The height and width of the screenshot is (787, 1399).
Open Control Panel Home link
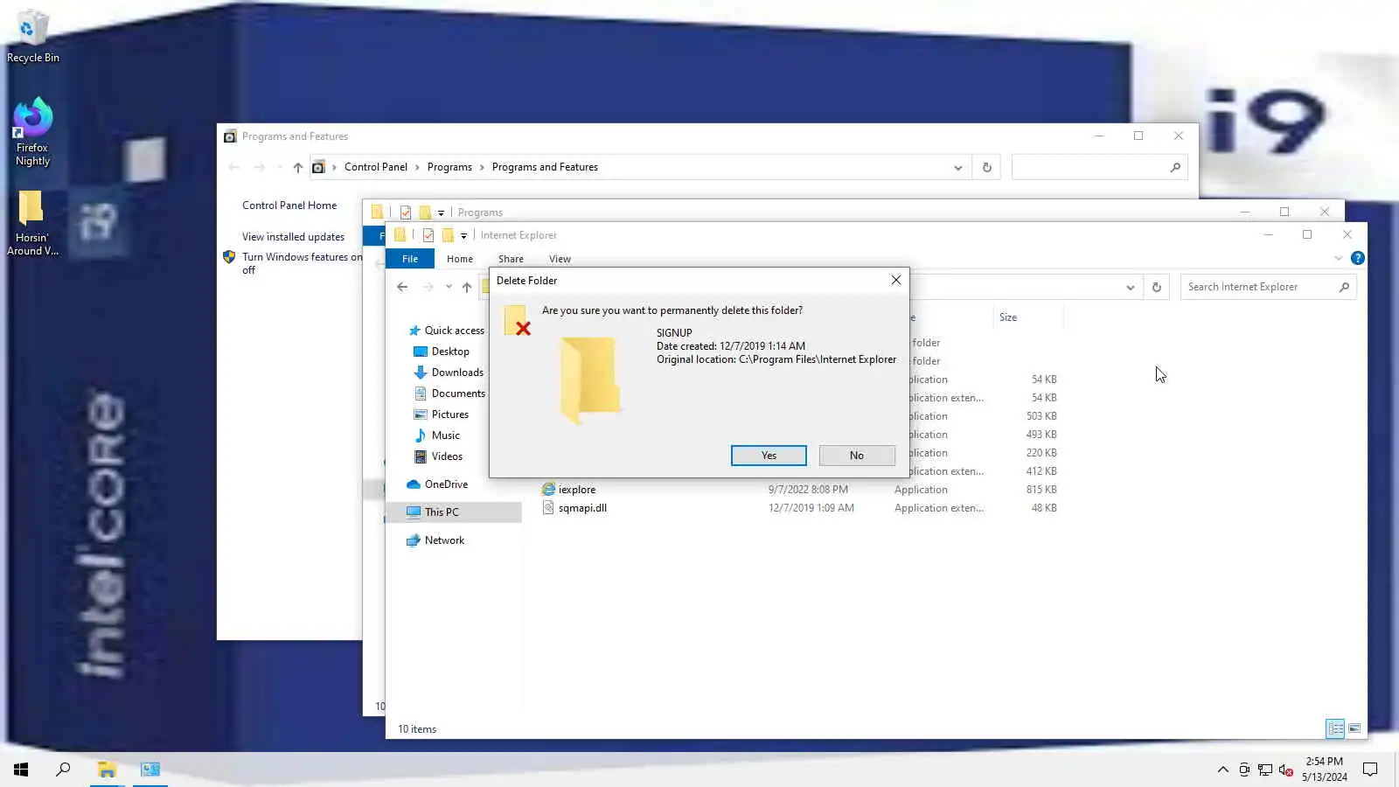coord(289,205)
